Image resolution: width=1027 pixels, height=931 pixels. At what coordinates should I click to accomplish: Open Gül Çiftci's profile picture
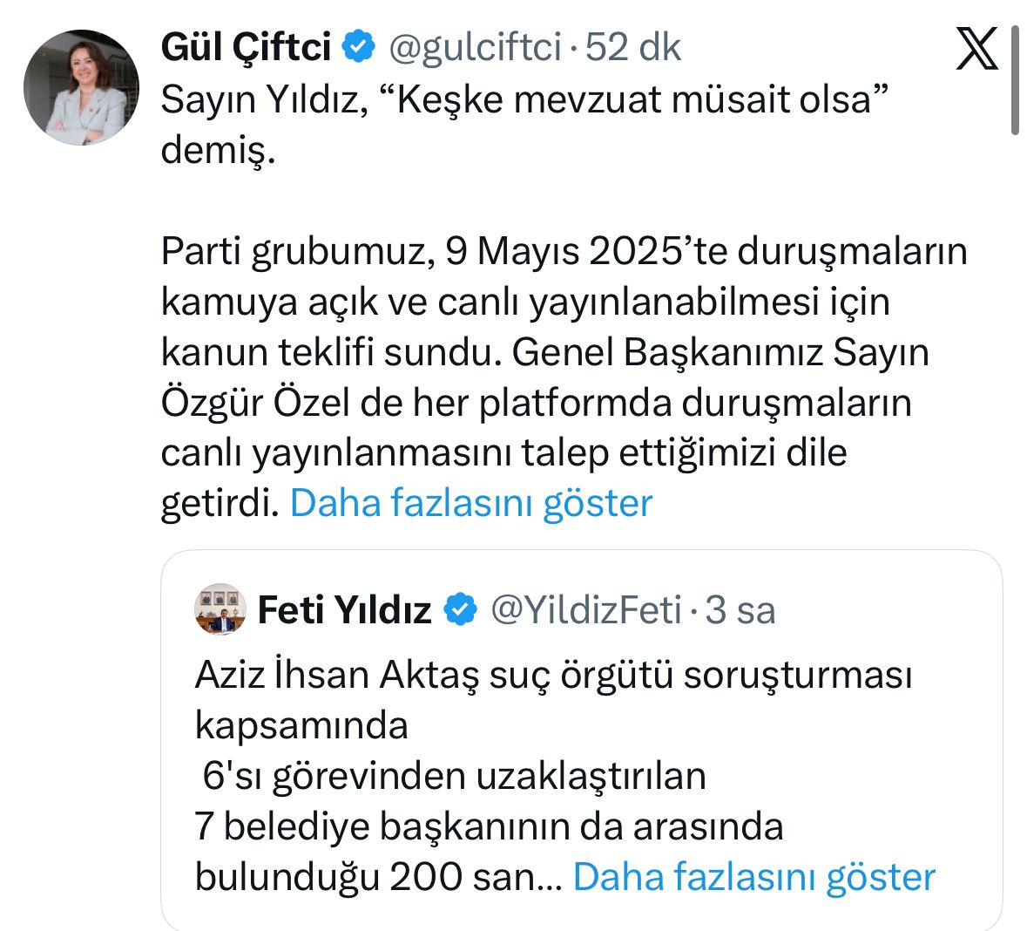(81, 87)
